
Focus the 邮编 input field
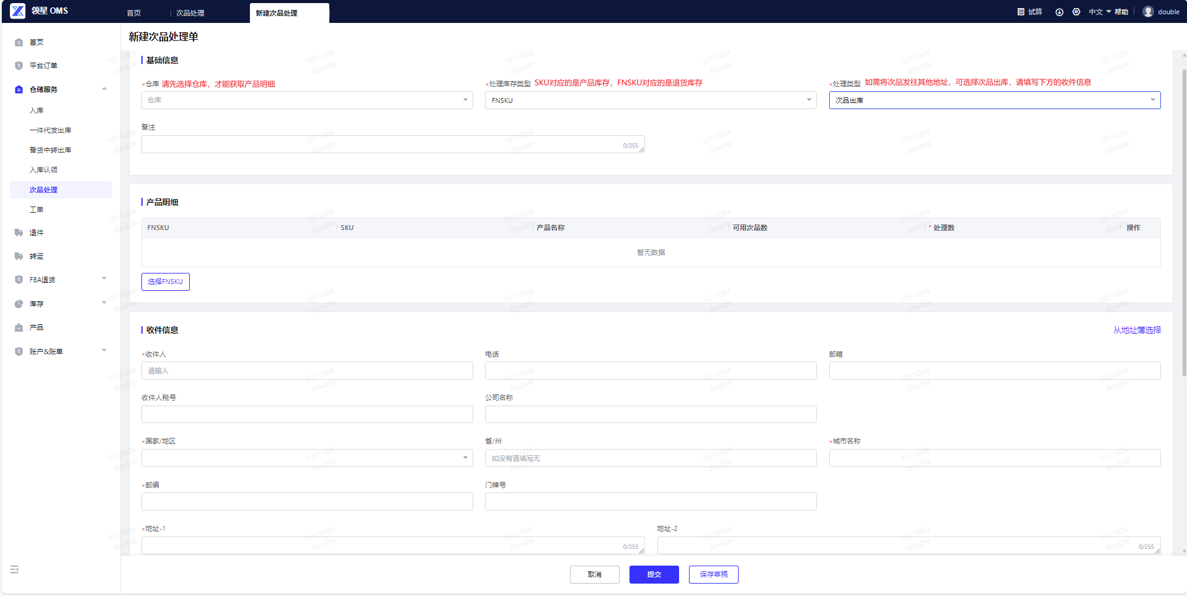[307, 501]
